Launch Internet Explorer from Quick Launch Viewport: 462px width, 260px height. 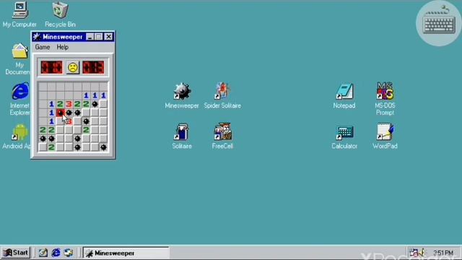coord(56,253)
